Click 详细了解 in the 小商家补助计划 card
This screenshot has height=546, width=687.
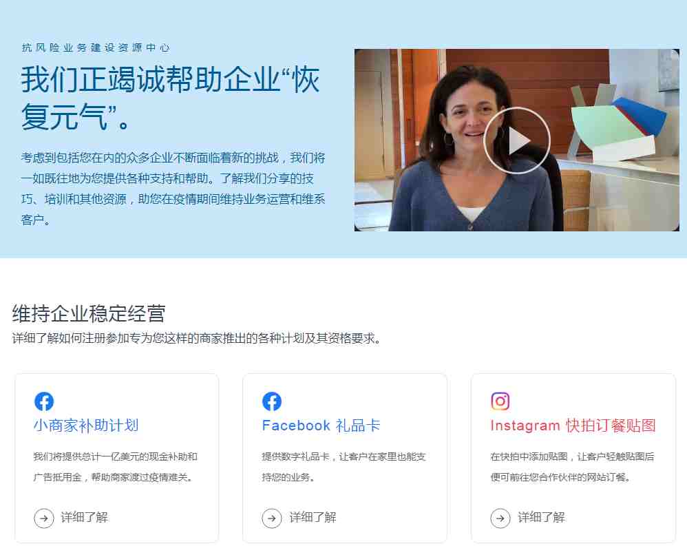[x=85, y=518]
